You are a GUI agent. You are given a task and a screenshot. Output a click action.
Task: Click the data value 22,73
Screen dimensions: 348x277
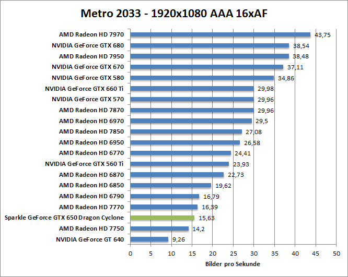point(236,175)
